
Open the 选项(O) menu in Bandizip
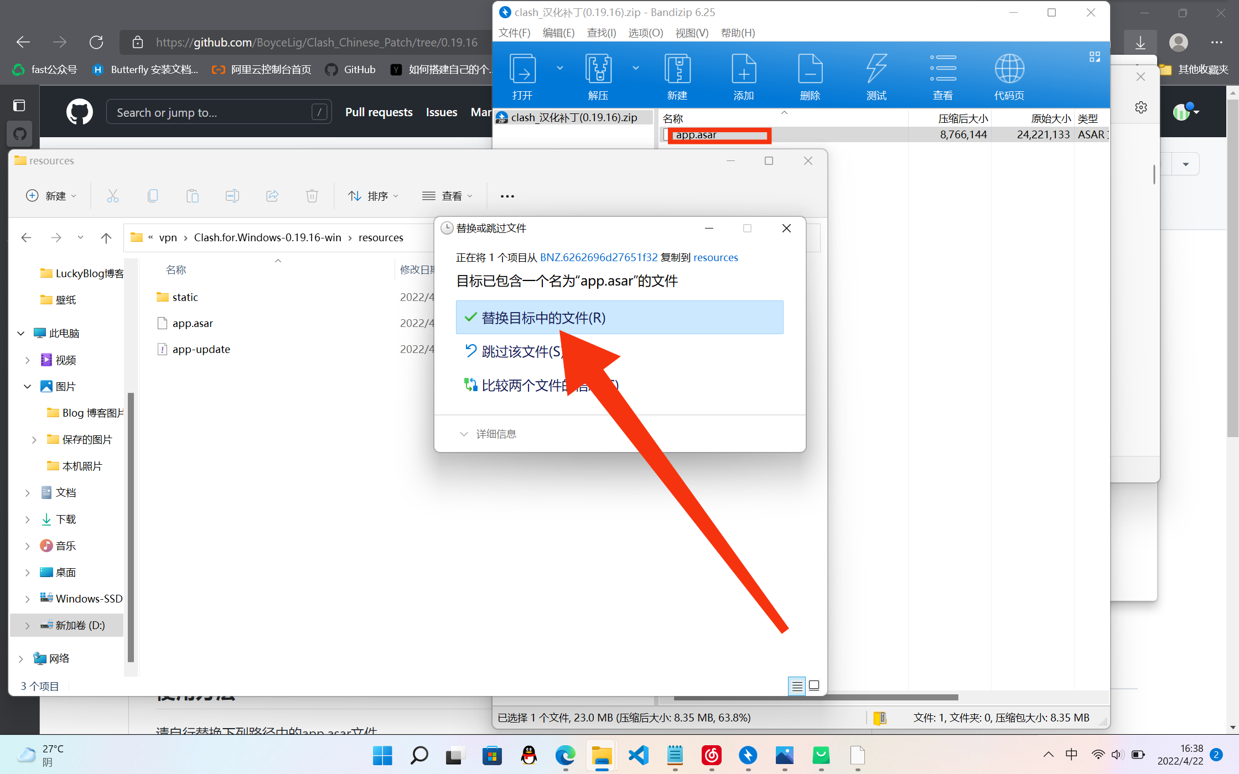click(645, 33)
